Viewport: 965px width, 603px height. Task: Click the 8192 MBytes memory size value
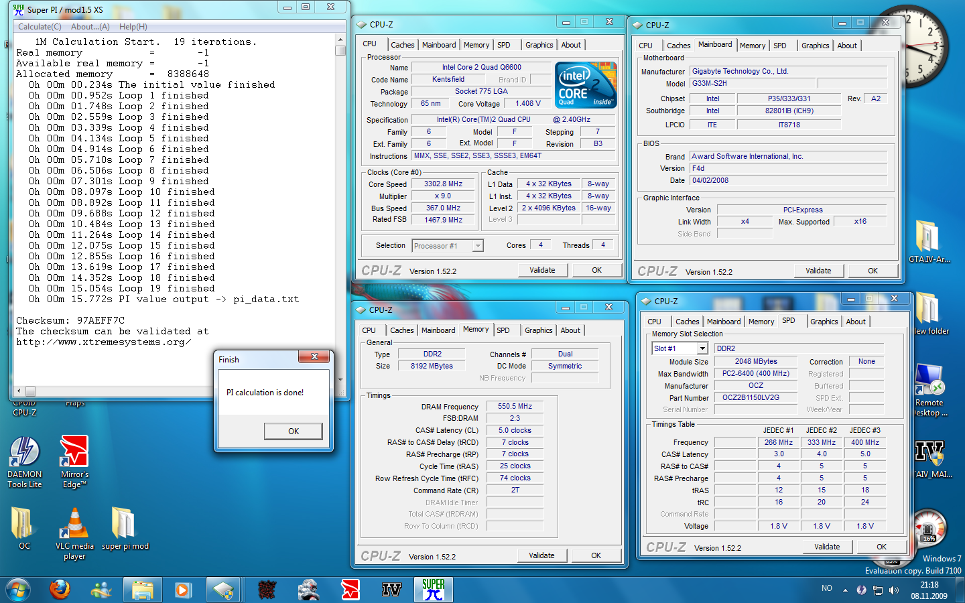click(432, 366)
